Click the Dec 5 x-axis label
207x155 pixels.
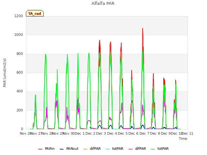123,133
